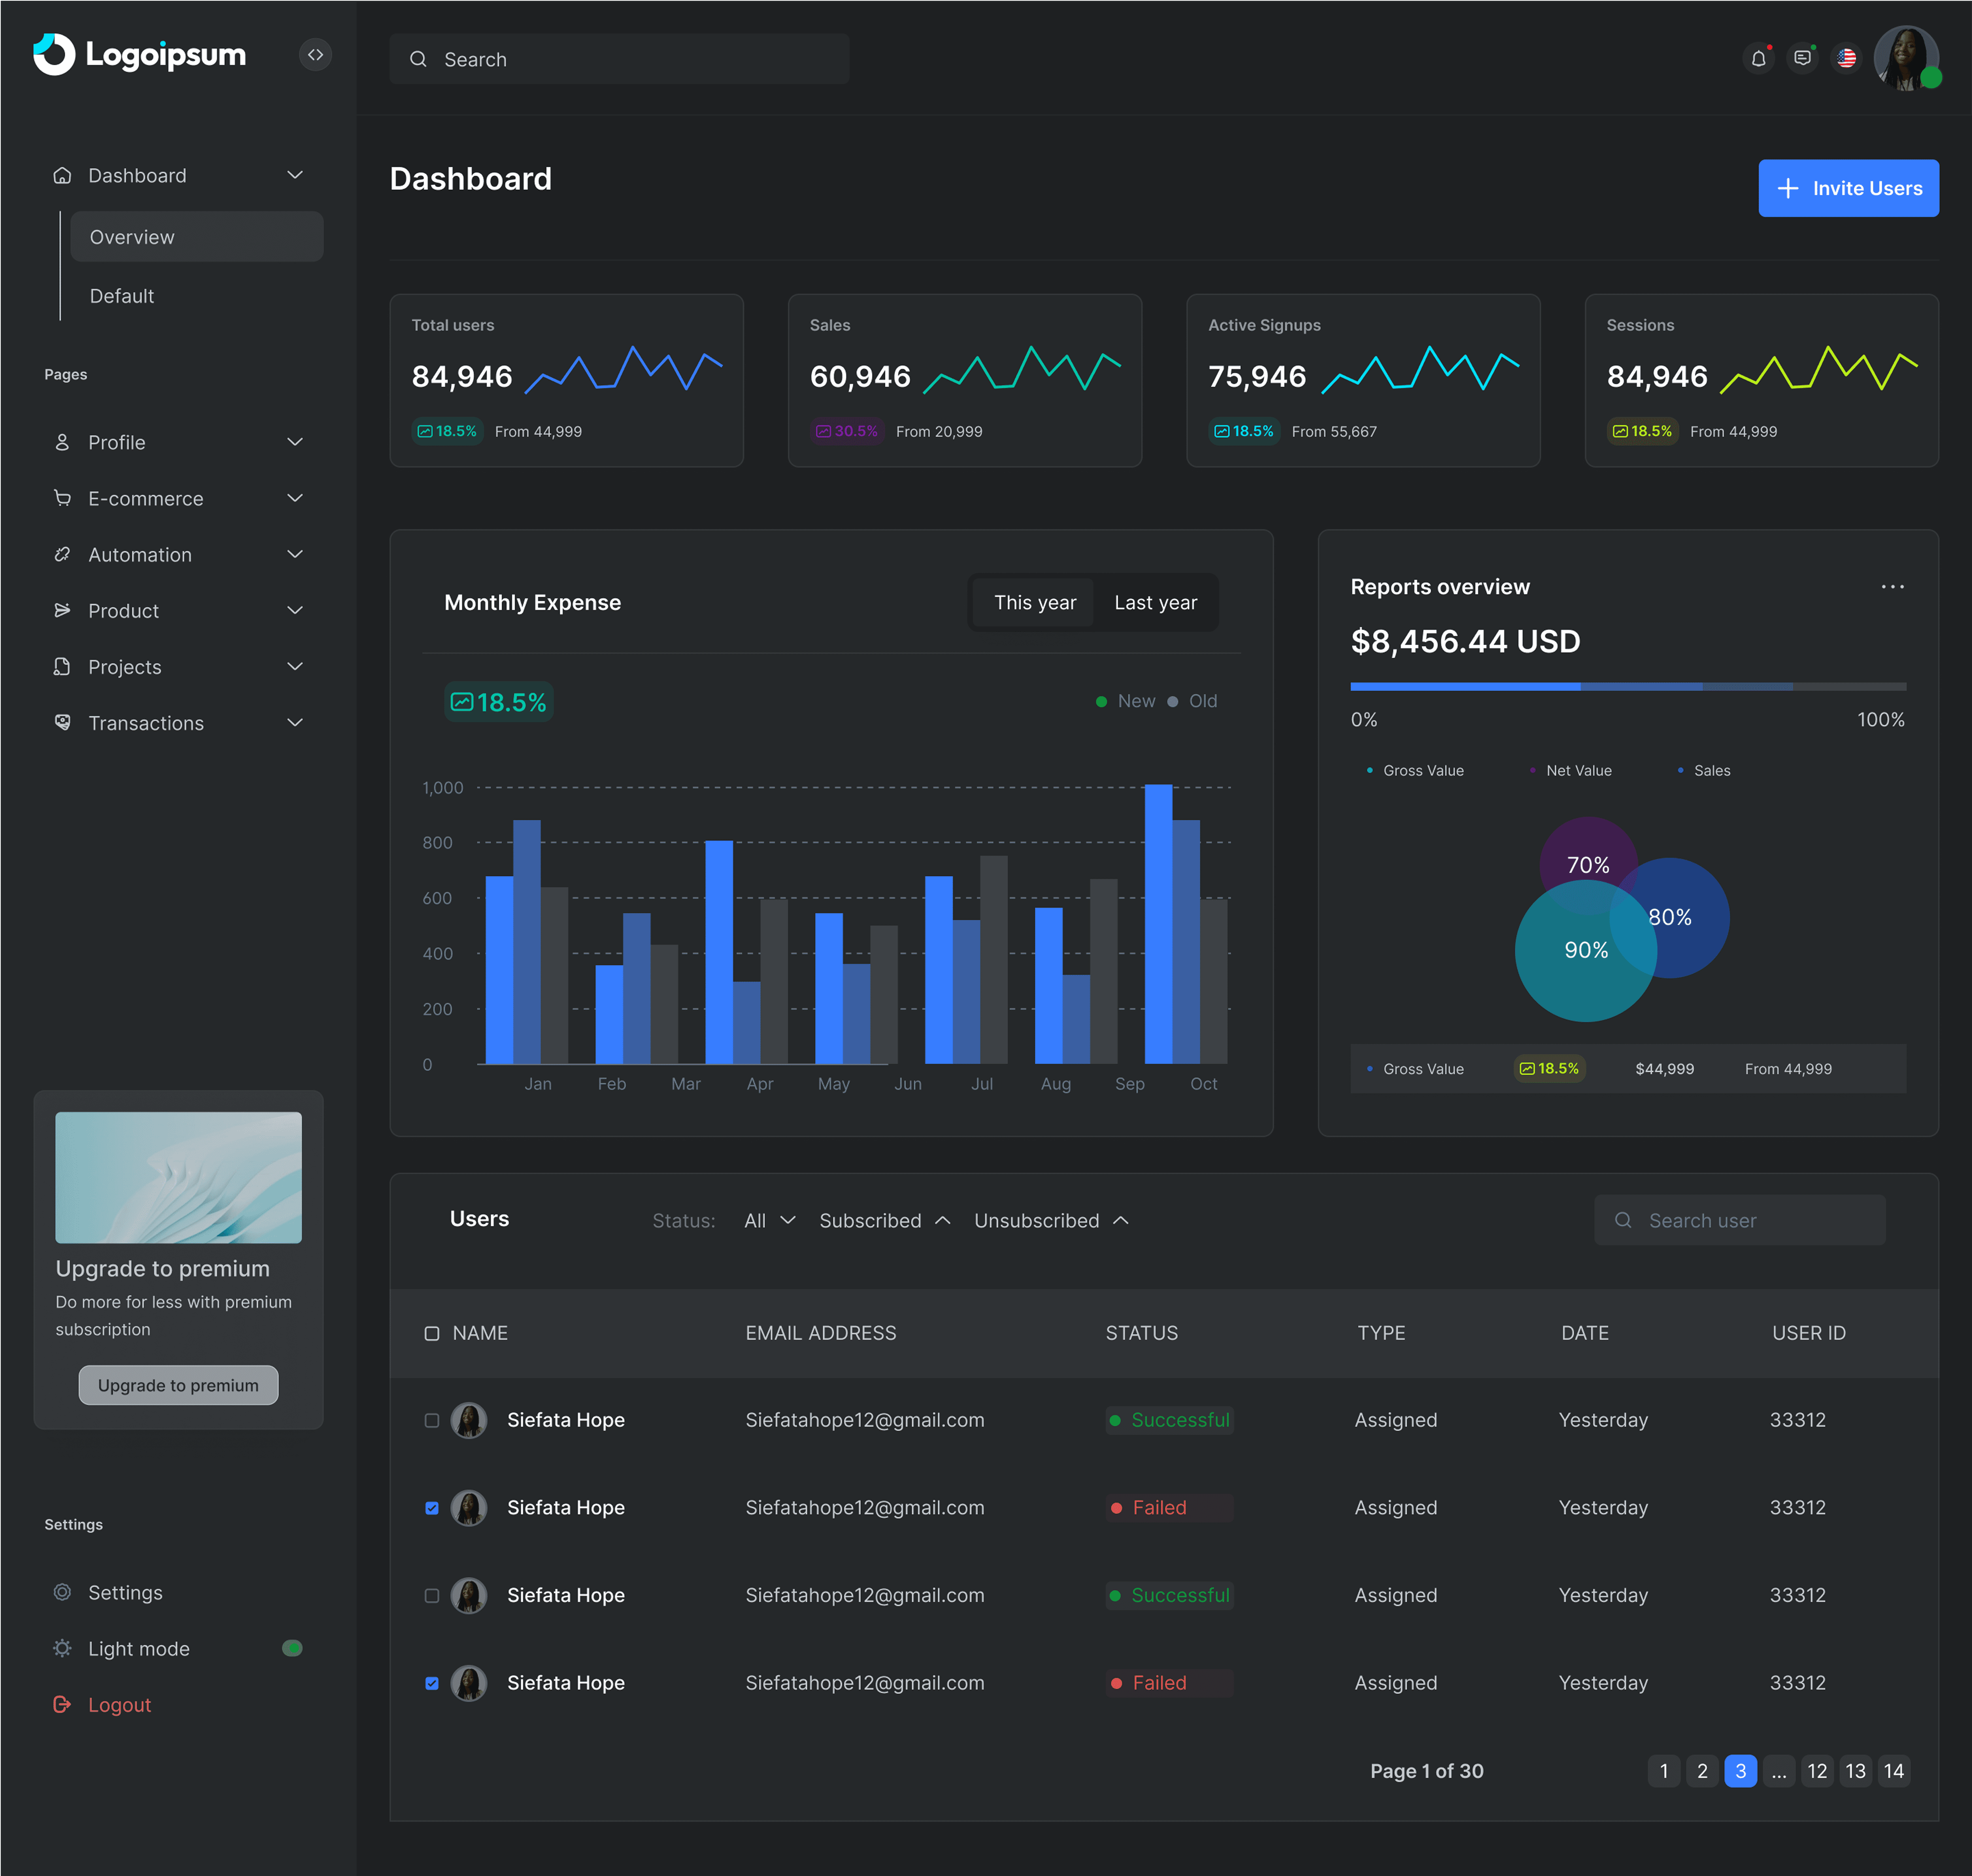Focus the top Search input field
Viewport: 1972px width, 1876px height.
(x=619, y=59)
